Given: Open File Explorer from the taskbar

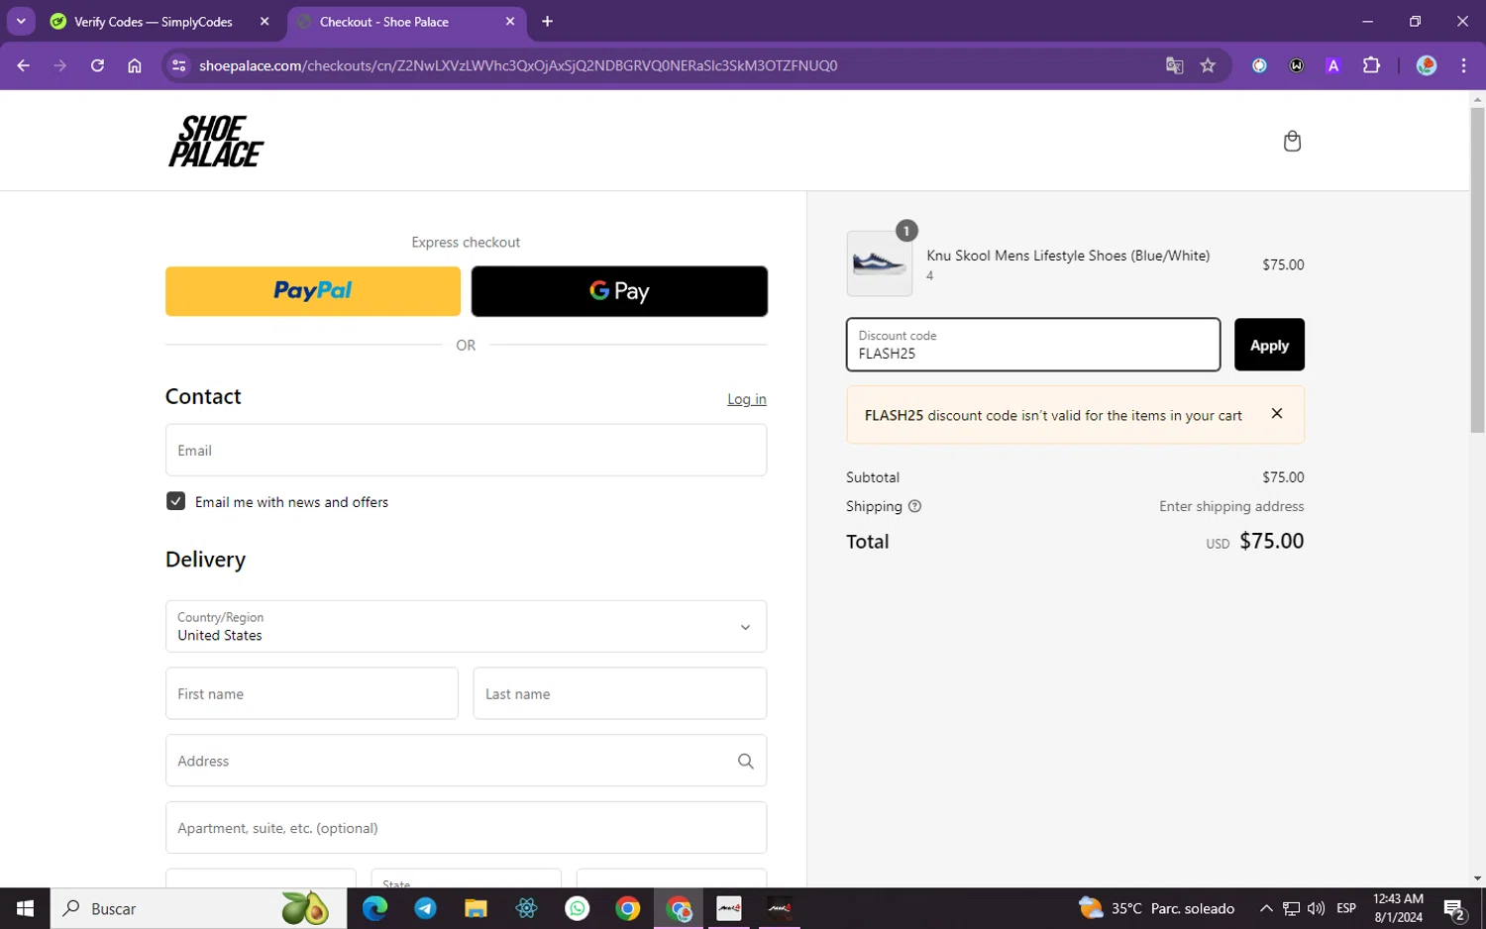Looking at the screenshot, I should (x=476, y=908).
